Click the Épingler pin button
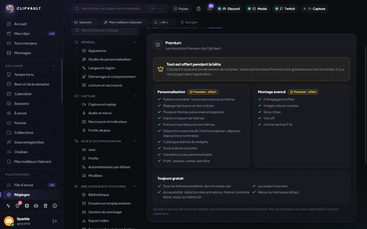The image size is (367, 229). (189, 22)
